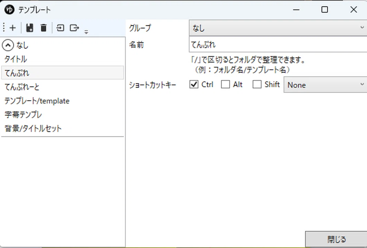Open the shortcut key None dropdown

tap(325, 85)
